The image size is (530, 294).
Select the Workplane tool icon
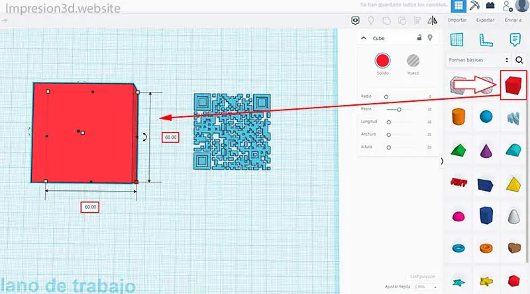456,40
